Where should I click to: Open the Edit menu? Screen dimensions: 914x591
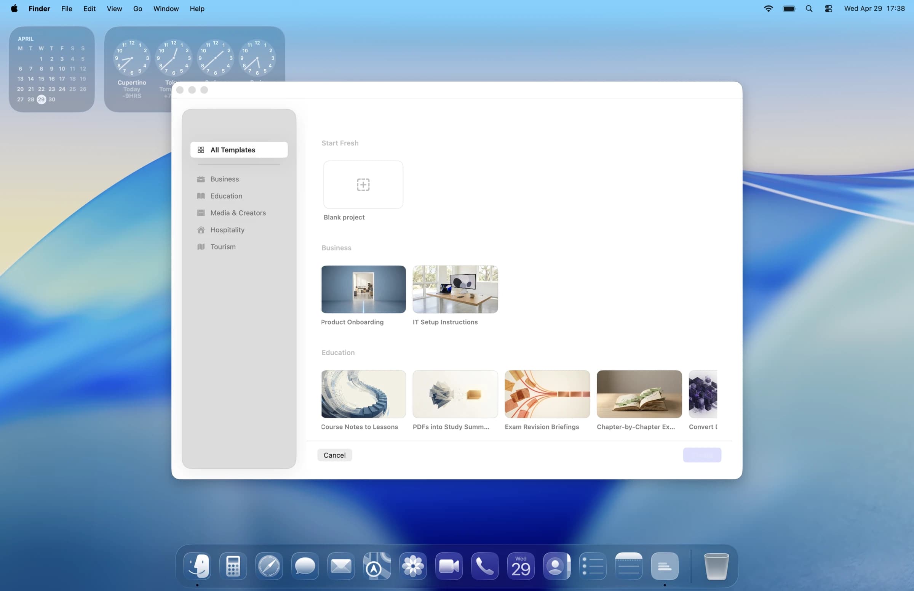tap(89, 8)
